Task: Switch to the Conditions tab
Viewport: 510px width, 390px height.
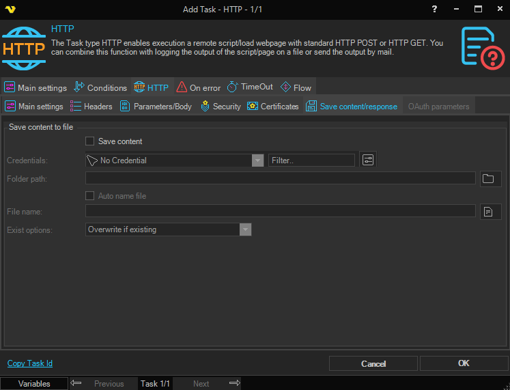Action: click(x=100, y=87)
